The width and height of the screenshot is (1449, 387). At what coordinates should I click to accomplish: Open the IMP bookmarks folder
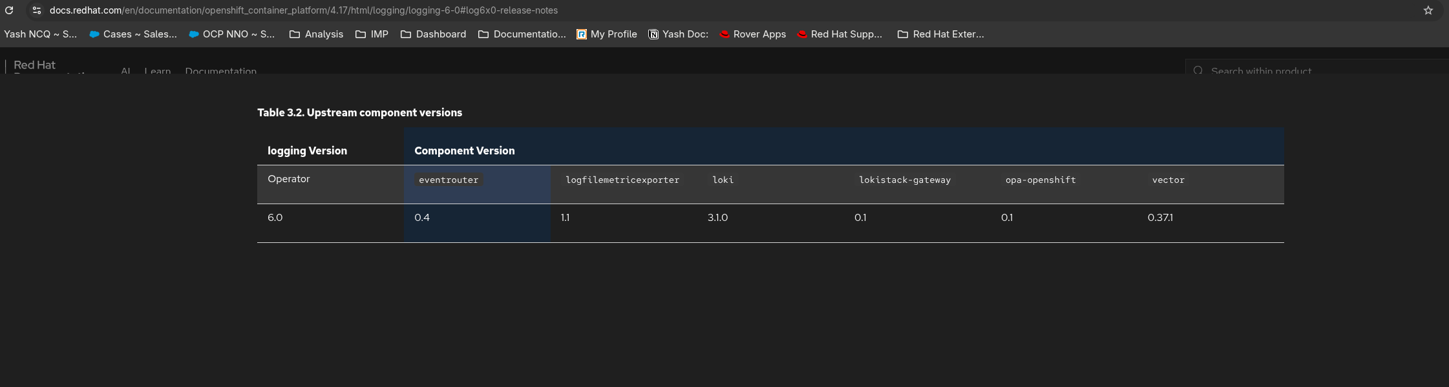click(372, 34)
